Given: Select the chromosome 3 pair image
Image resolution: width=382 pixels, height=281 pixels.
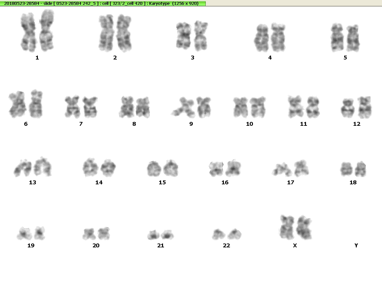Looking at the screenshot, I should tap(192, 36).
